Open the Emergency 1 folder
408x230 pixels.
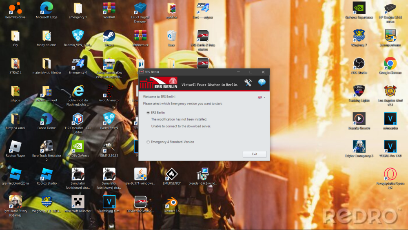(78, 11)
